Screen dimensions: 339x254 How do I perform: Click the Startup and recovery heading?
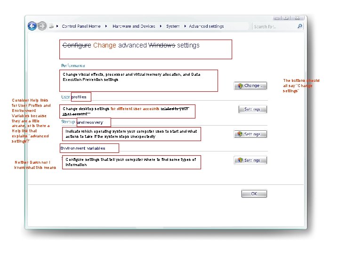point(82,122)
